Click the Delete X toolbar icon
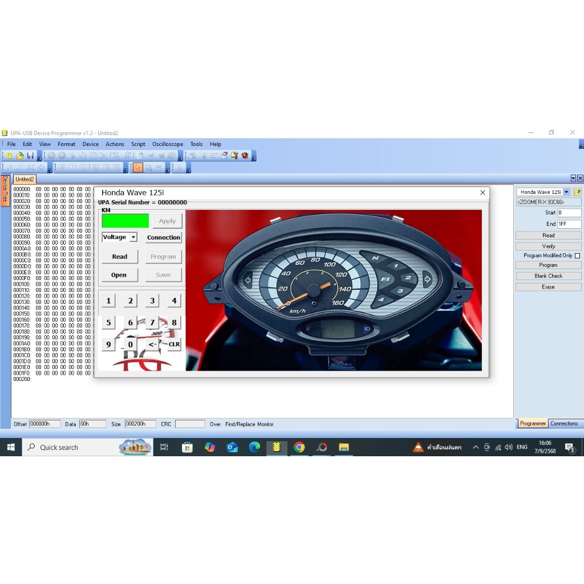Screen dimensions: 584x584 (104, 156)
